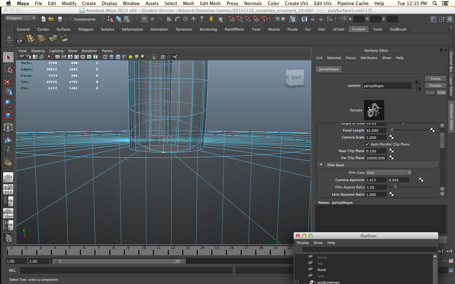Switch to four view layout
This screenshot has width=455, height=284.
pos(8,189)
